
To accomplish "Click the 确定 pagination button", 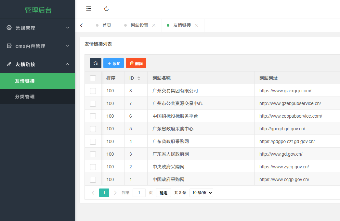I will [x=163, y=193].
